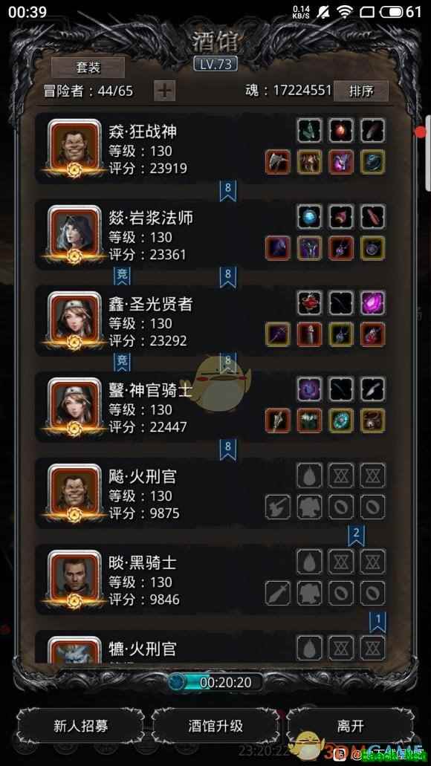Tap the countdown timer progress bar
The image size is (431, 766).
[x=215, y=682]
